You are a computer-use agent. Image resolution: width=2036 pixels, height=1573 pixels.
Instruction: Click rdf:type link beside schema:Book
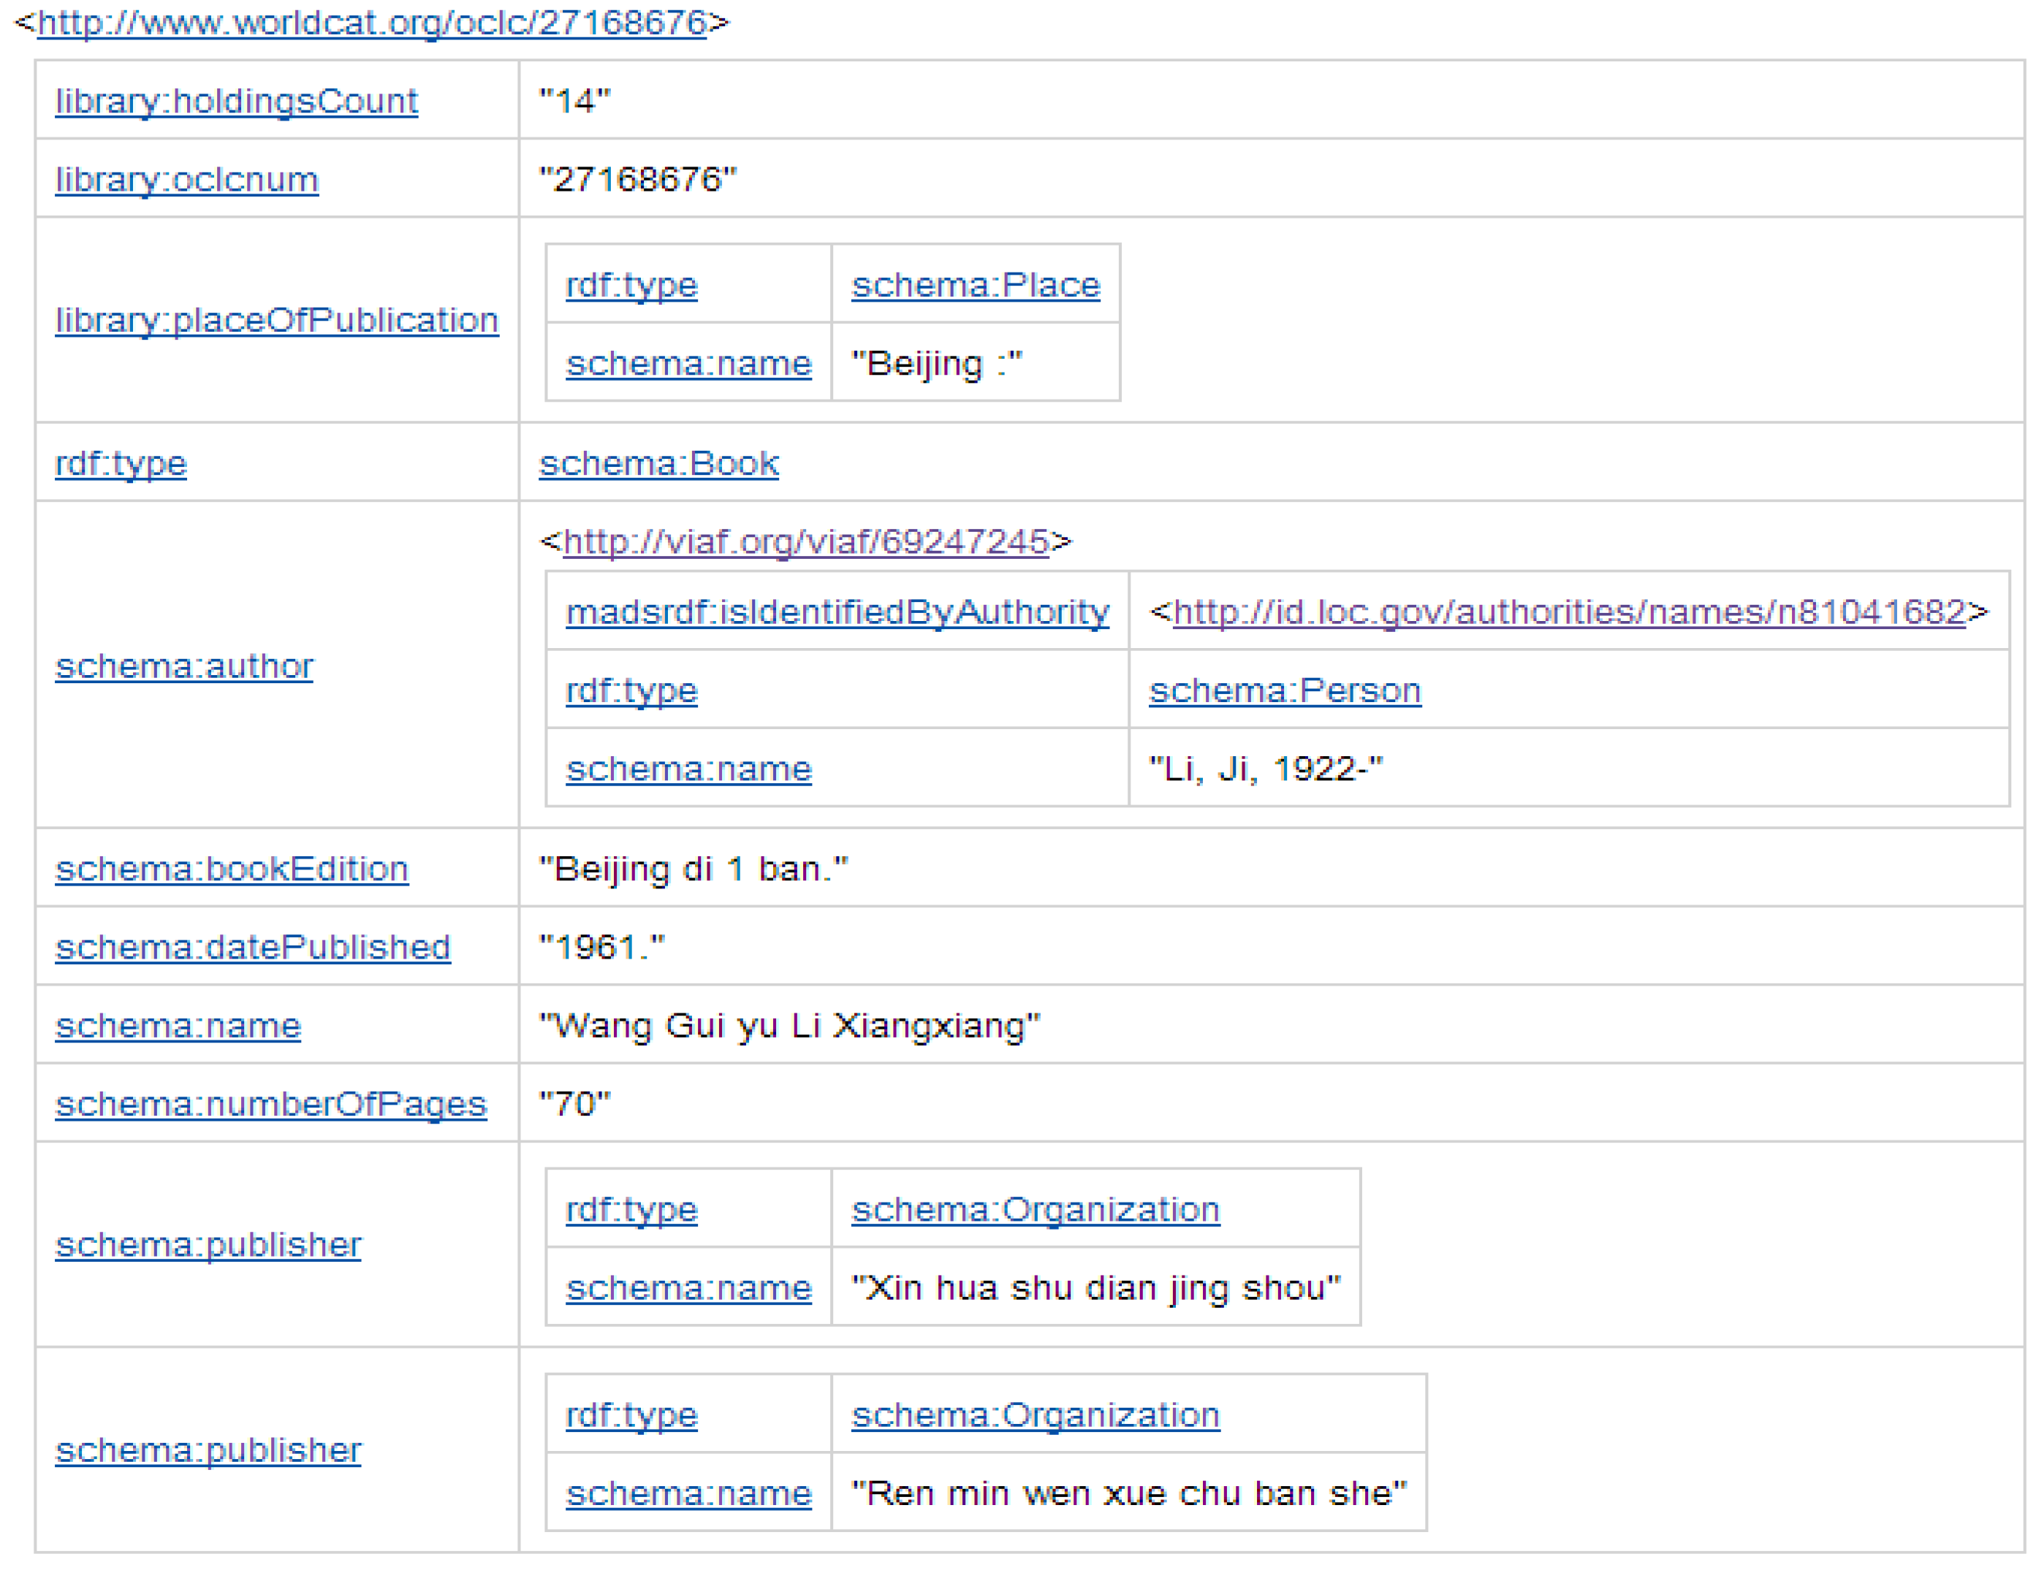[121, 463]
